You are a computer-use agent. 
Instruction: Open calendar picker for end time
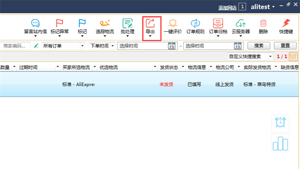(x=237, y=46)
